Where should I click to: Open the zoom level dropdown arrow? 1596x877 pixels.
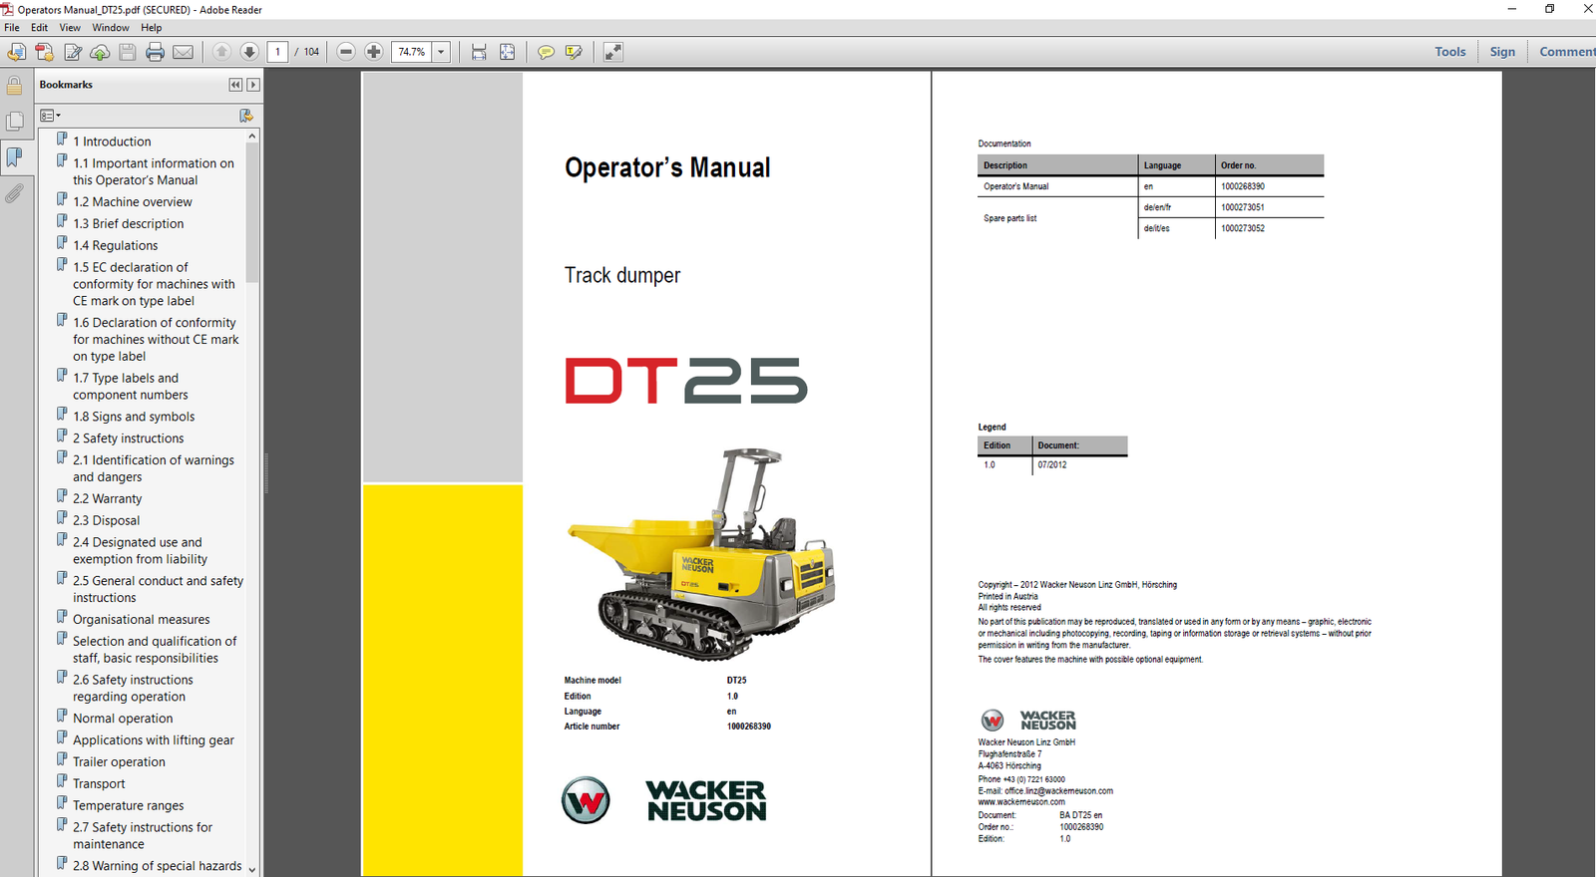[441, 52]
